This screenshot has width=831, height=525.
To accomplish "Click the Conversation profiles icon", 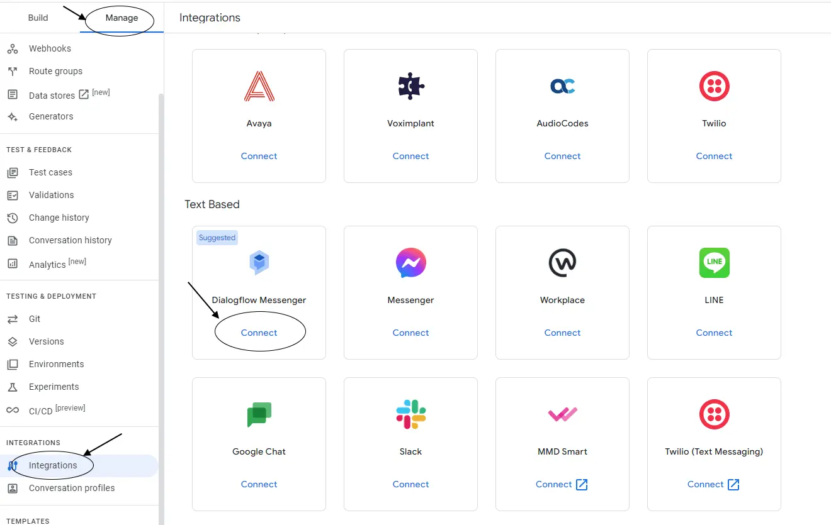I will 13,488.
